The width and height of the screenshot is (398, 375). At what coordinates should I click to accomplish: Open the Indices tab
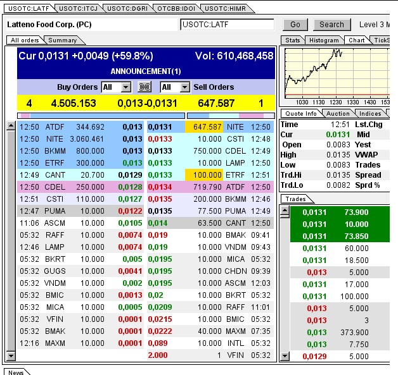370,113
